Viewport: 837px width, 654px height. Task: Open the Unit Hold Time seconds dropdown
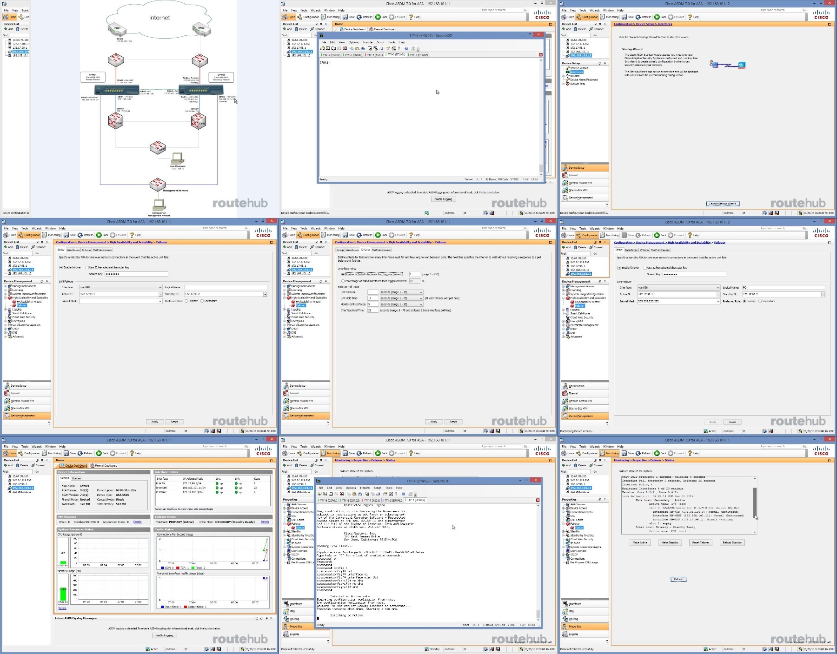[401, 298]
